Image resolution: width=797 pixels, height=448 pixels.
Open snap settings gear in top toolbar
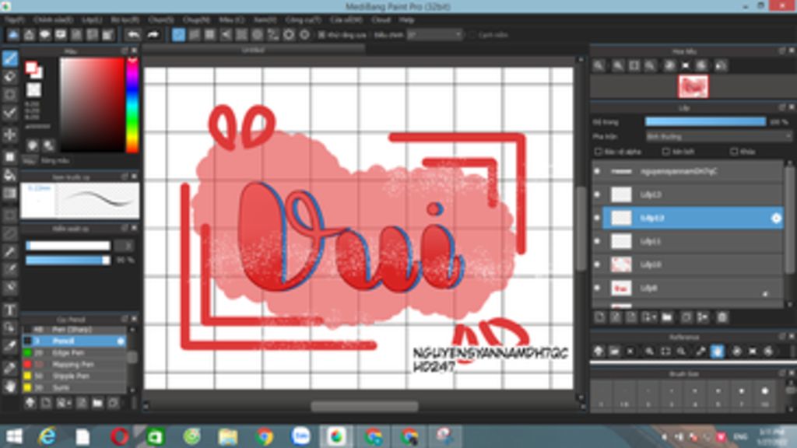305,34
